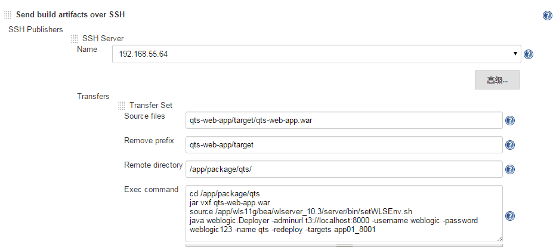Screen dimensions: 553x250
Task: Open help icon for Source files field
Action: pos(509,121)
